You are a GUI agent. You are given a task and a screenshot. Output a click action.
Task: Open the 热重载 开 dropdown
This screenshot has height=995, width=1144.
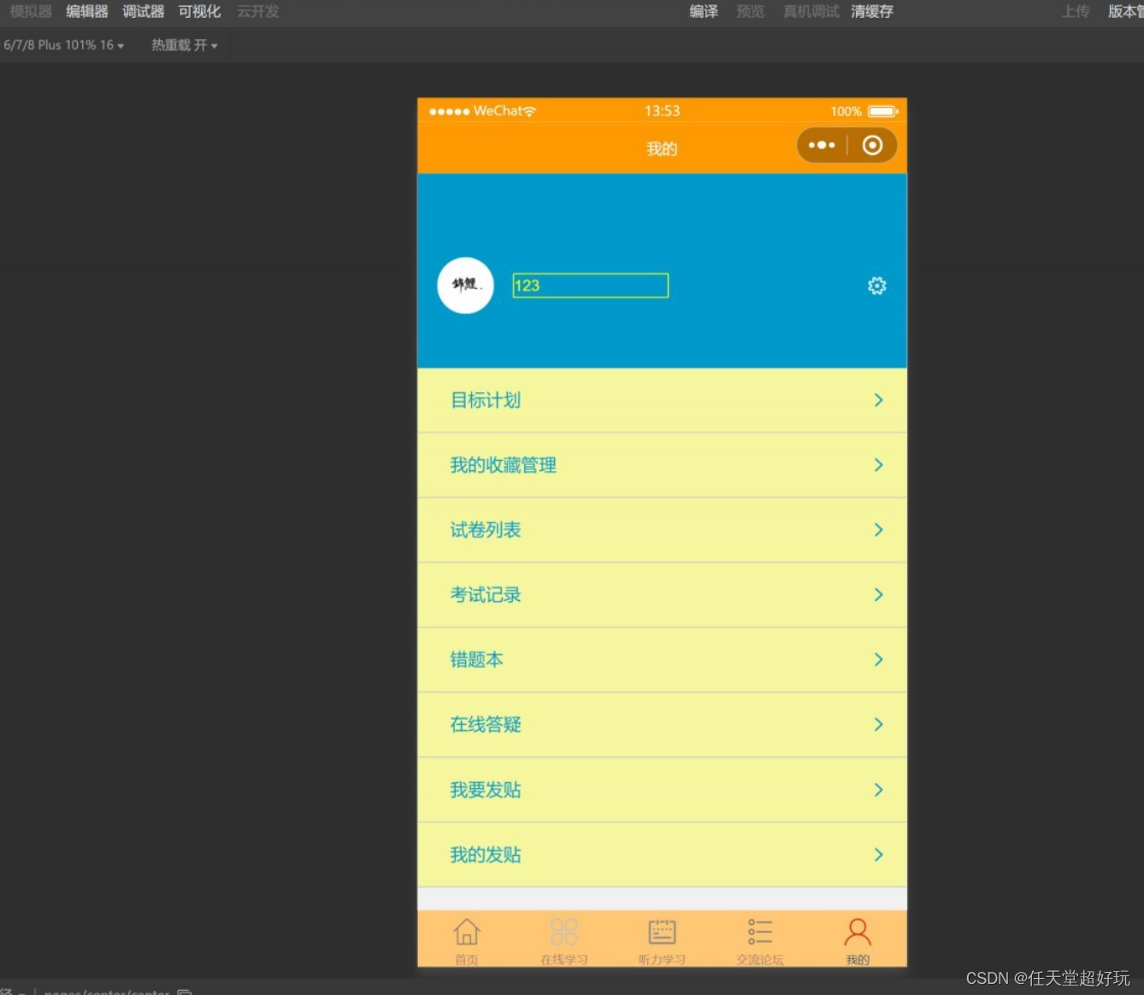pos(185,45)
